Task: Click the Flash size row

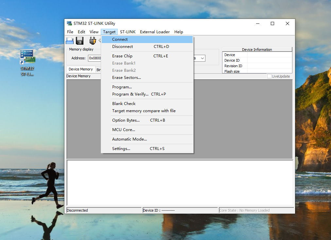Action: click(257, 71)
